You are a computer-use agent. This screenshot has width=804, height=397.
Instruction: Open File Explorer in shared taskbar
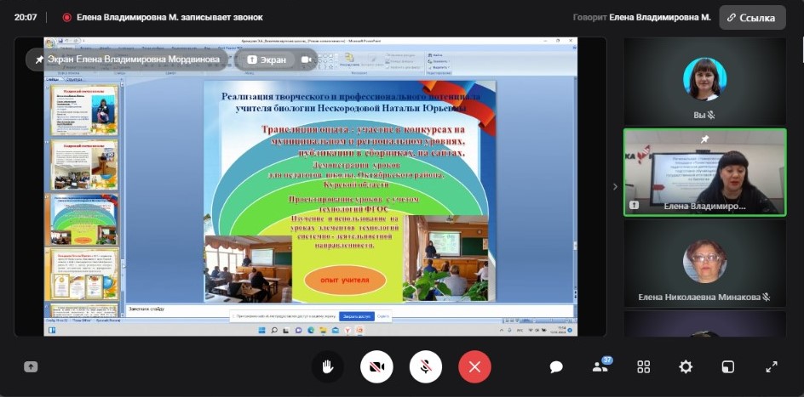324,331
